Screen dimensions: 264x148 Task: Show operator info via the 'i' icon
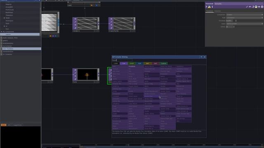pos(212,7)
